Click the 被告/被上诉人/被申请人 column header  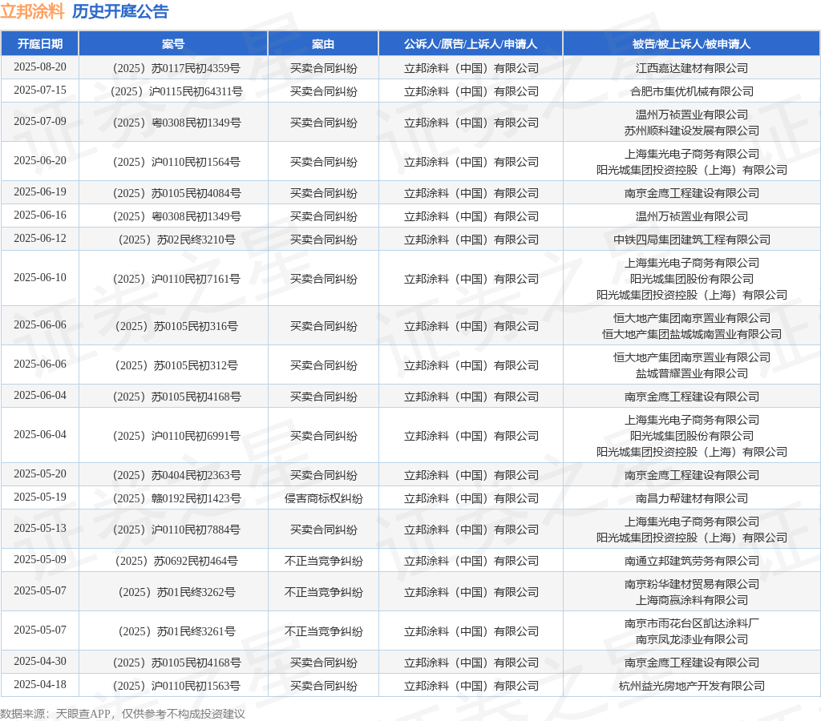[x=691, y=44]
